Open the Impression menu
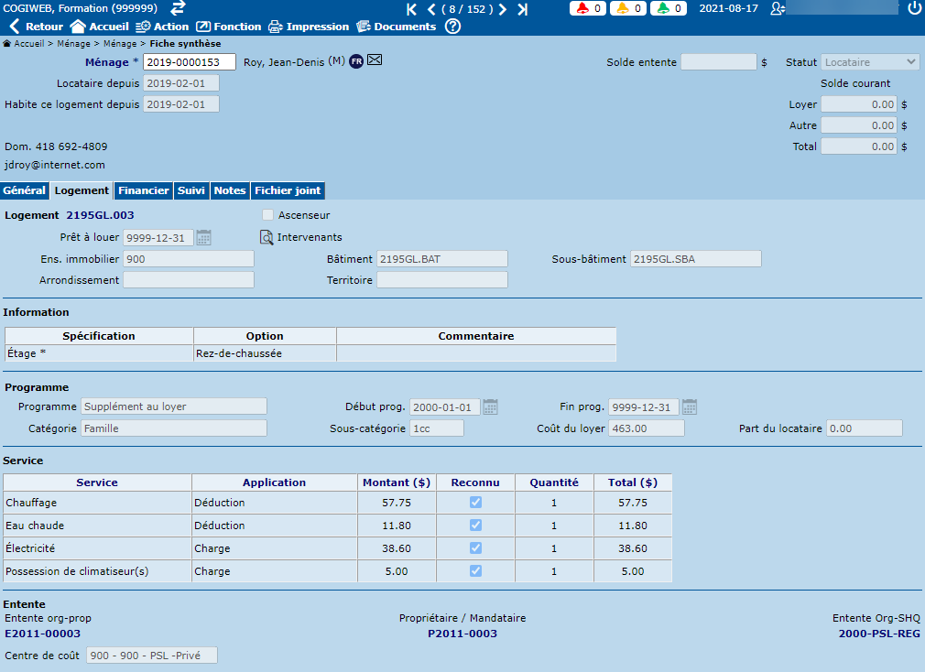The height and width of the screenshot is (672, 925). (x=309, y=27)
